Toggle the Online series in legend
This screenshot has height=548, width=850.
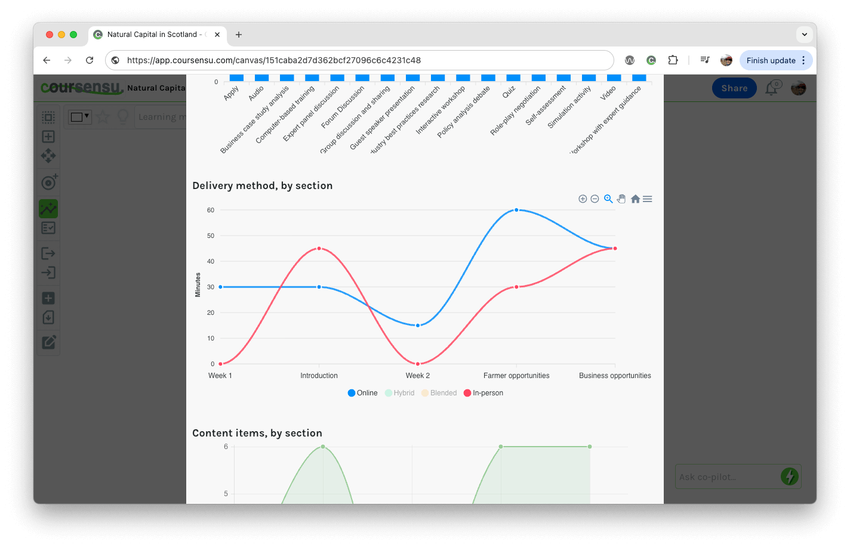click(362, 393)
